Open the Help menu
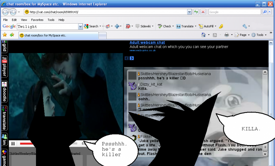 tap(61, 20)
